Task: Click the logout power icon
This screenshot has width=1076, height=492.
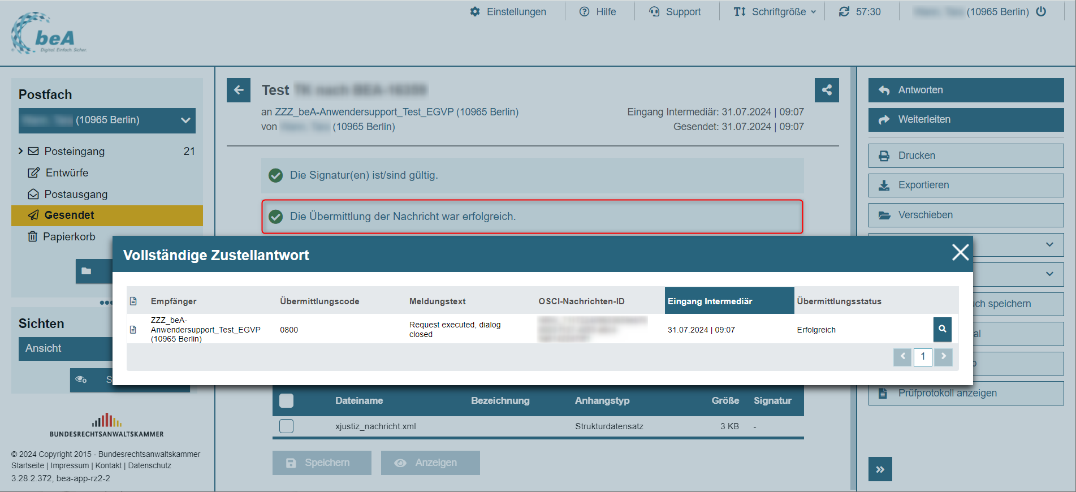Action: click(x=1041, y=12)
